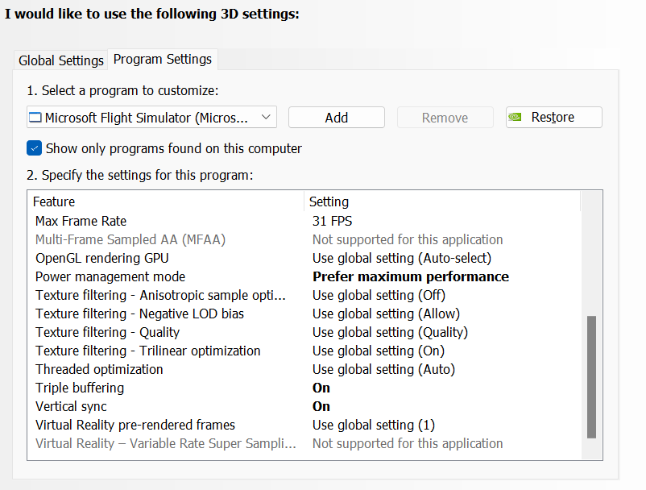Open Power management mode setting value

click(x=410, y=276)
